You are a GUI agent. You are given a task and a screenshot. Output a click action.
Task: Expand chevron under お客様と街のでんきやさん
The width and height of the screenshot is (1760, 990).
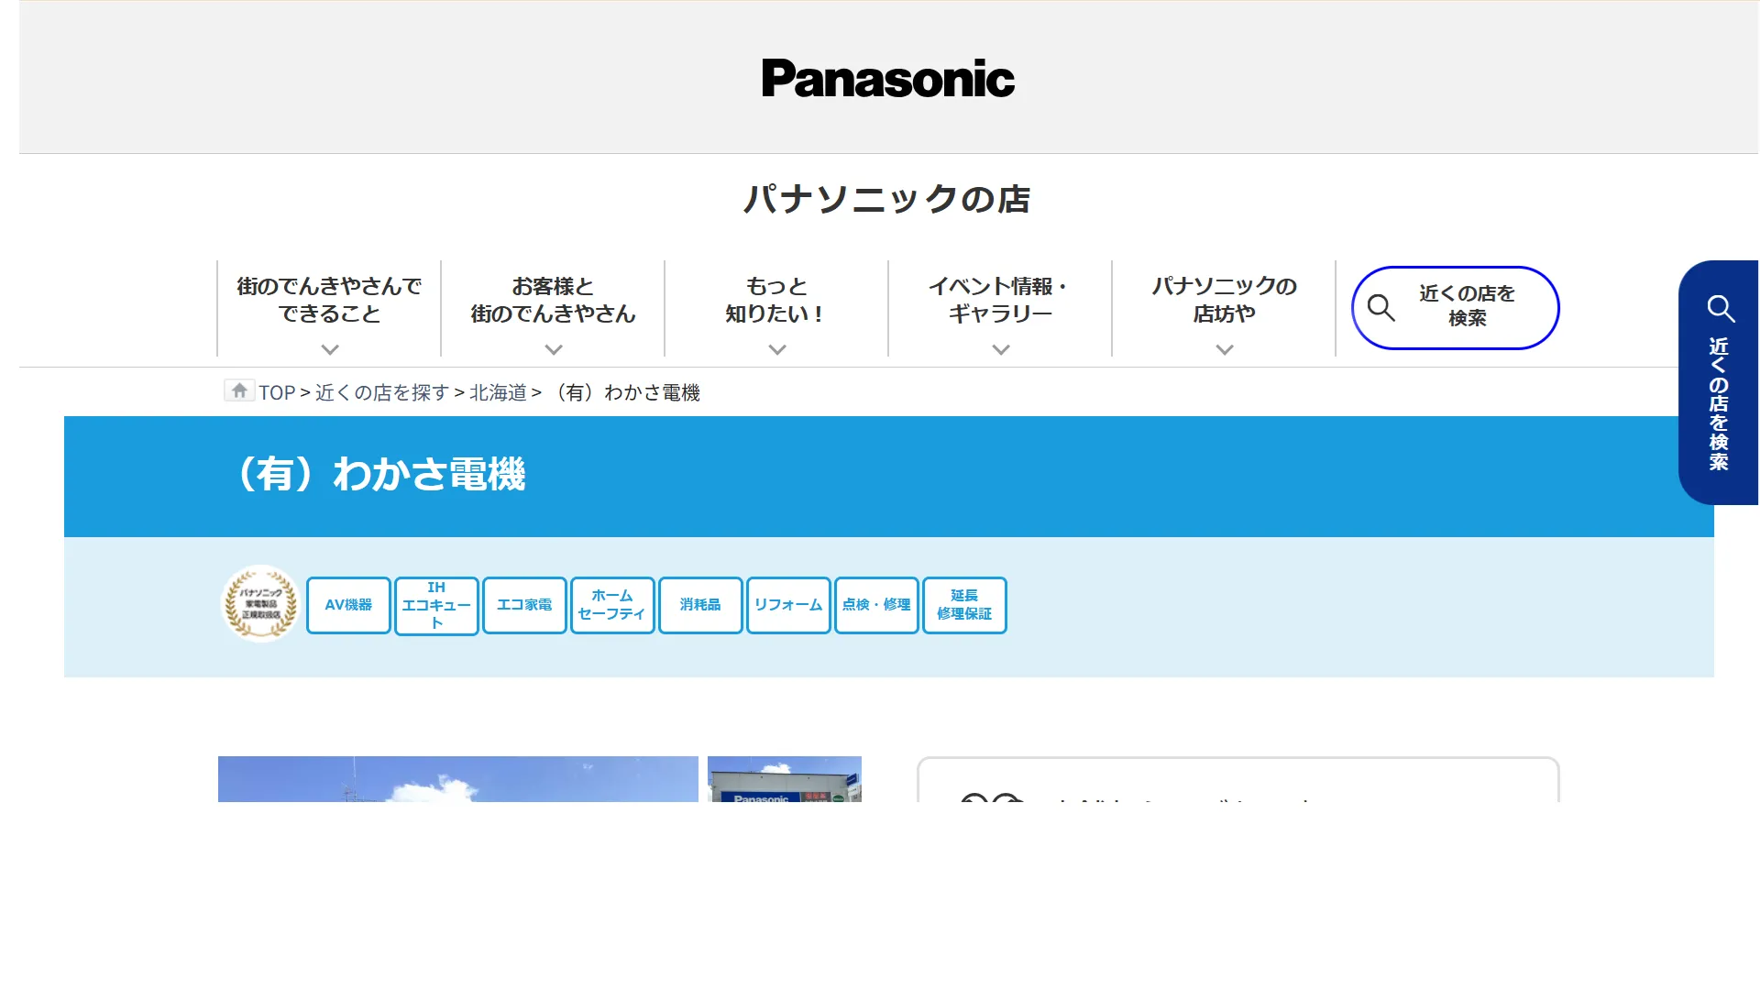554,349
